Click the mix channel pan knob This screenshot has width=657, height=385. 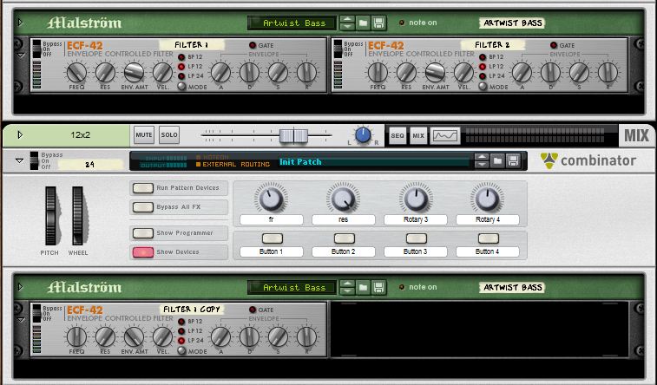[363, 135]
